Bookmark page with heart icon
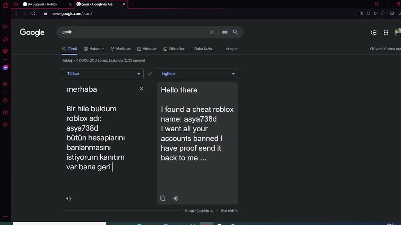Viewport: 401px width, 225px height. 383,13
